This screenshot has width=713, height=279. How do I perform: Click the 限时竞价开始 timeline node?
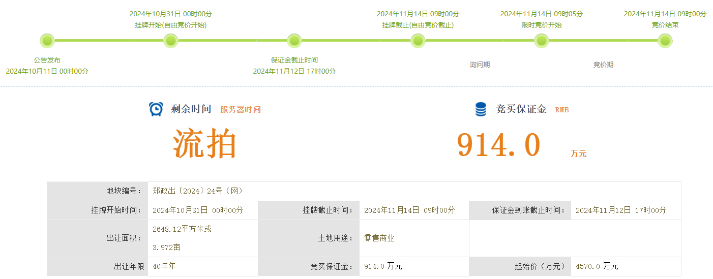pyautogui.click(x=542, y=41)
